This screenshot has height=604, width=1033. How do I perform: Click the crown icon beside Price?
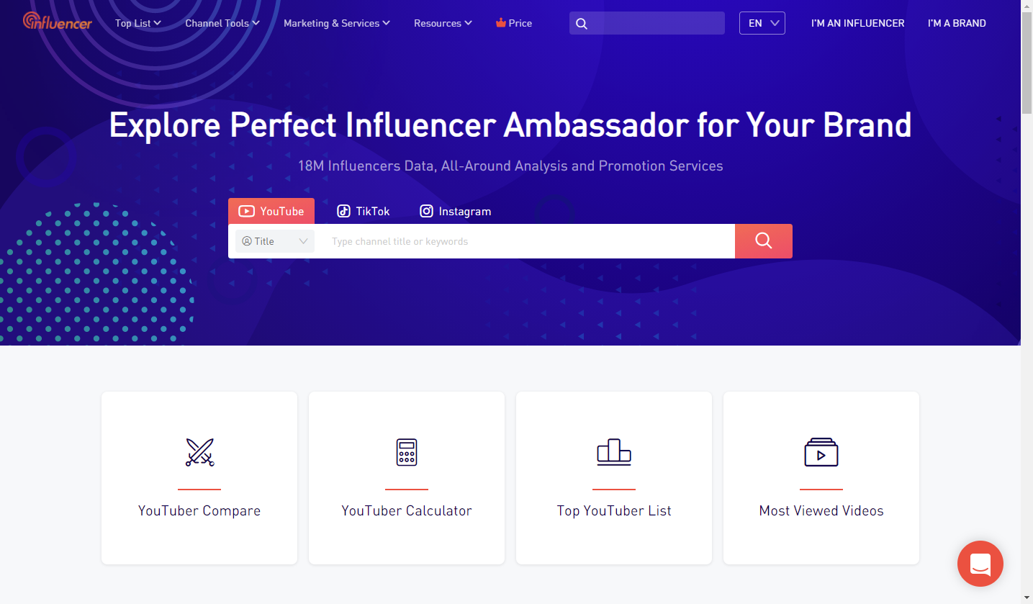pos(501,23)
